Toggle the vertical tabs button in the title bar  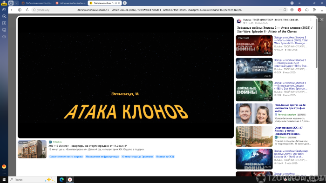(11, 3)
